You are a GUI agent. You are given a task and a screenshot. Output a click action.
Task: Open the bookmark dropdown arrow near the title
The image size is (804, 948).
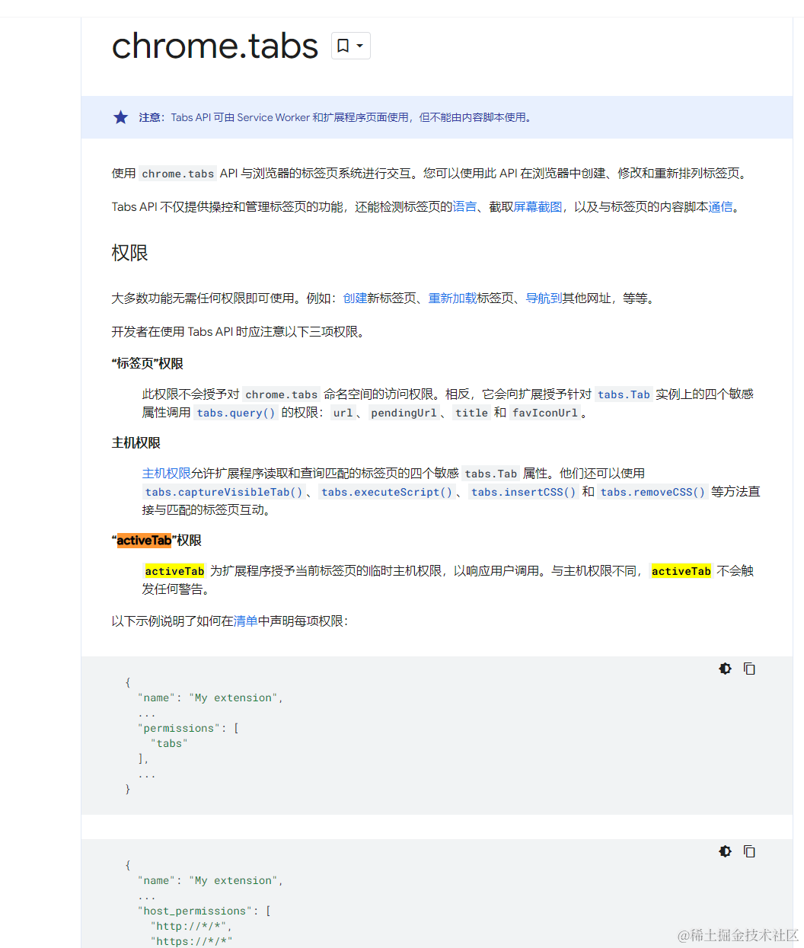(359, 45)
